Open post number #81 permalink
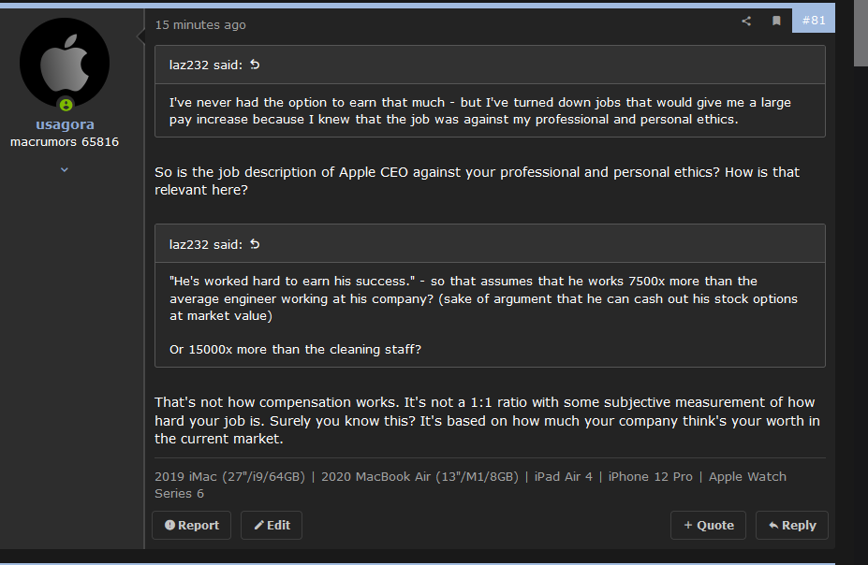 tap(813, 21)
